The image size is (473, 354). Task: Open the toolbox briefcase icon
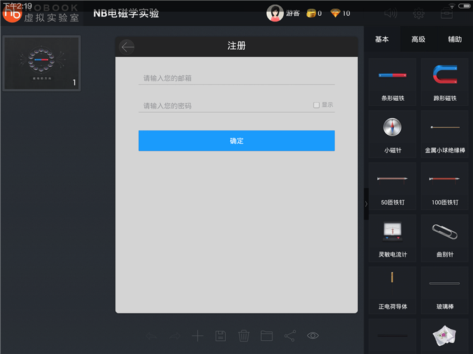(x=447, y=13)
